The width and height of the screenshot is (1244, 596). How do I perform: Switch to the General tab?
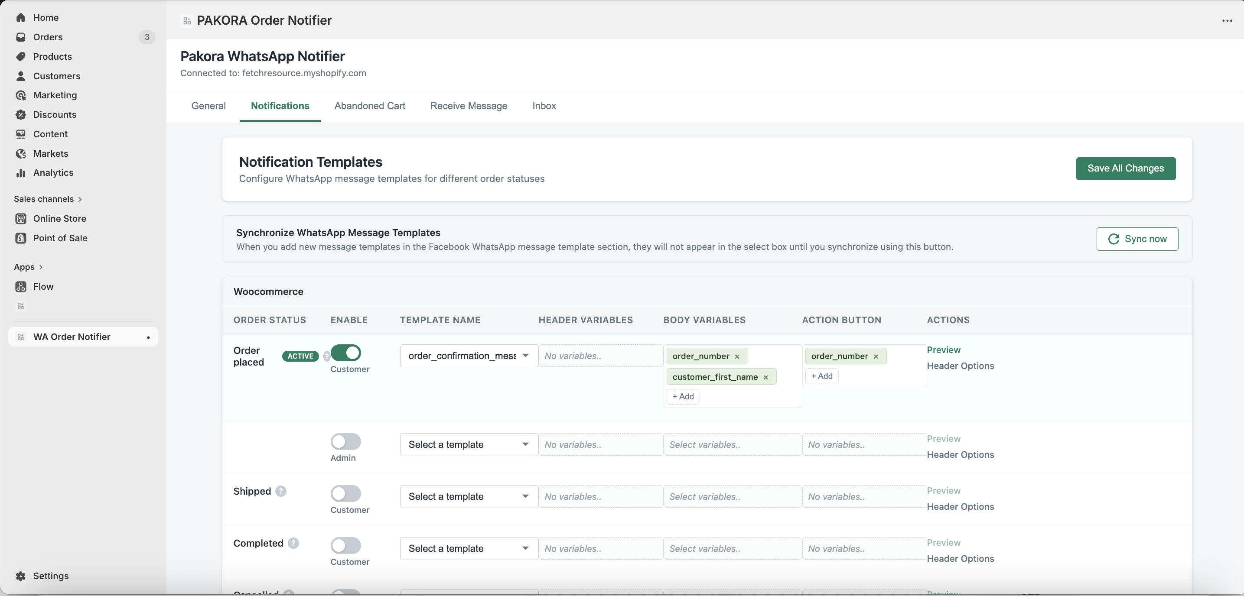pos(208,106)
